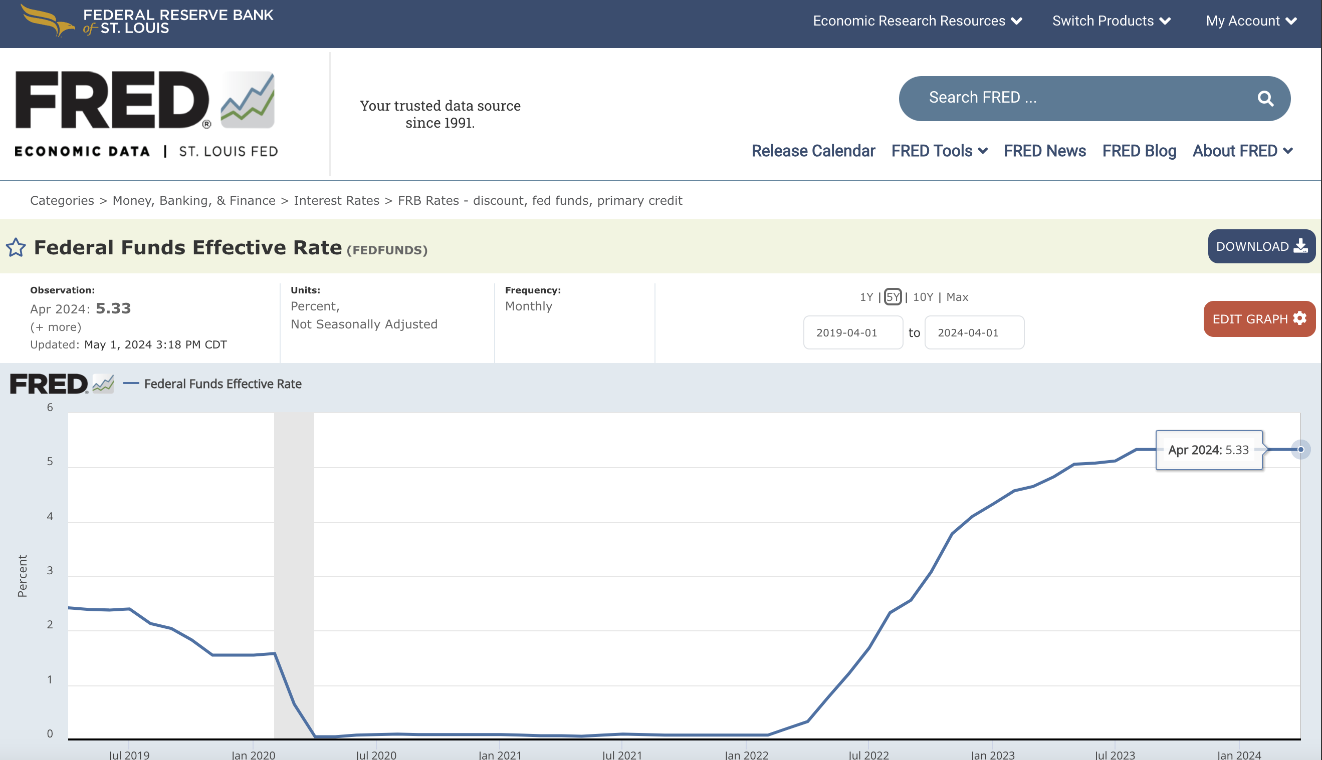
Task: Select the 1Y date range
Action: pos(866,297)
